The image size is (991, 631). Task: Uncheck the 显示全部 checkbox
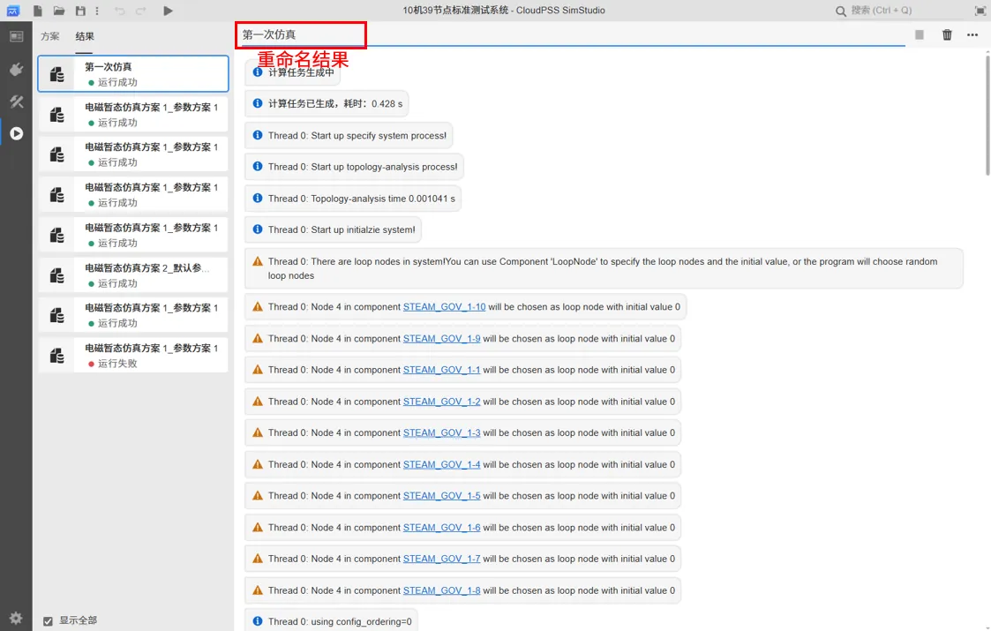[49, 621]
